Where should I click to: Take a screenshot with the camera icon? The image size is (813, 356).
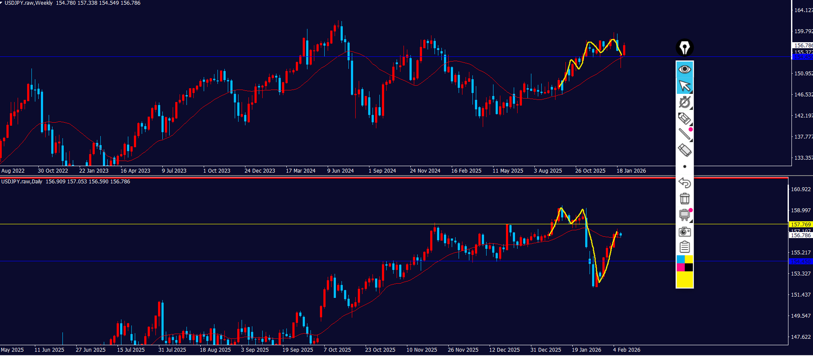tap(684, 232)
